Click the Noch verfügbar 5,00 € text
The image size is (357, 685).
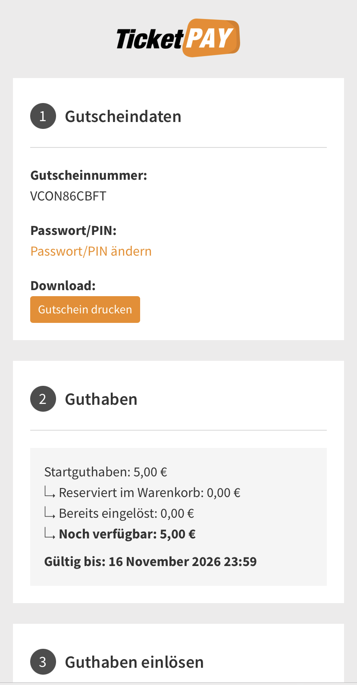point(127,534)
